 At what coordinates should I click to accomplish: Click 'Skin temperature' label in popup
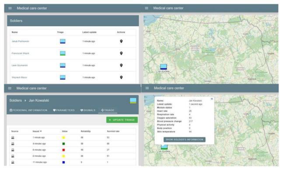tap(166, 131)
